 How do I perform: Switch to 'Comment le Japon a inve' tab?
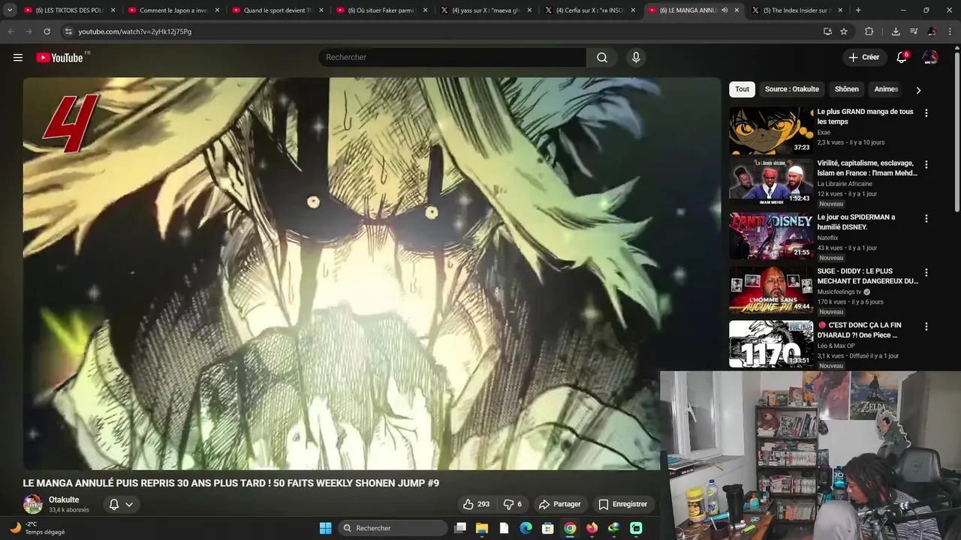(x=174, y=10)
